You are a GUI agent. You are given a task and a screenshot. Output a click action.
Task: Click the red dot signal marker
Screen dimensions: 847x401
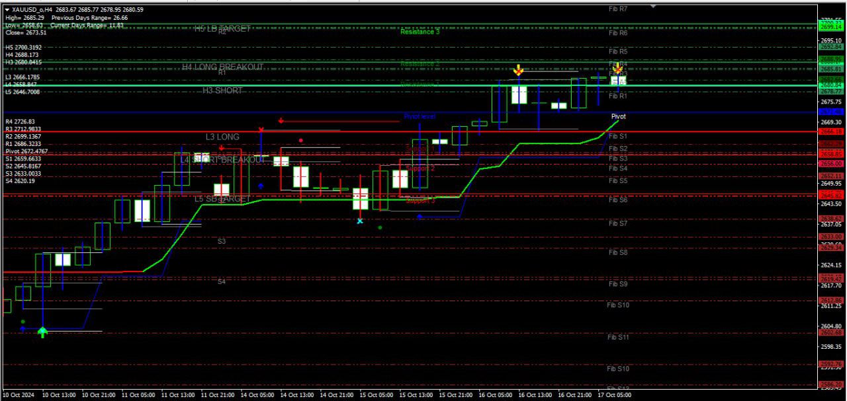(x=301, y=140)
